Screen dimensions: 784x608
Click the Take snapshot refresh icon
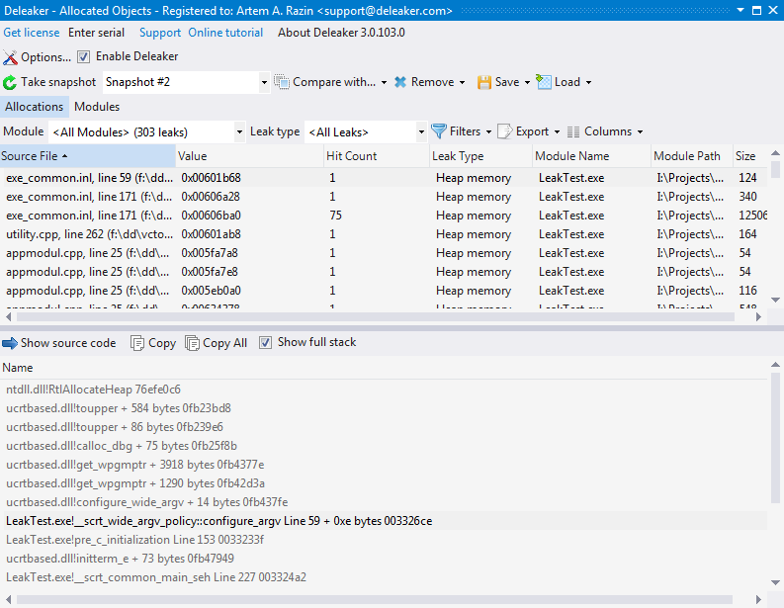pos(11,83)
